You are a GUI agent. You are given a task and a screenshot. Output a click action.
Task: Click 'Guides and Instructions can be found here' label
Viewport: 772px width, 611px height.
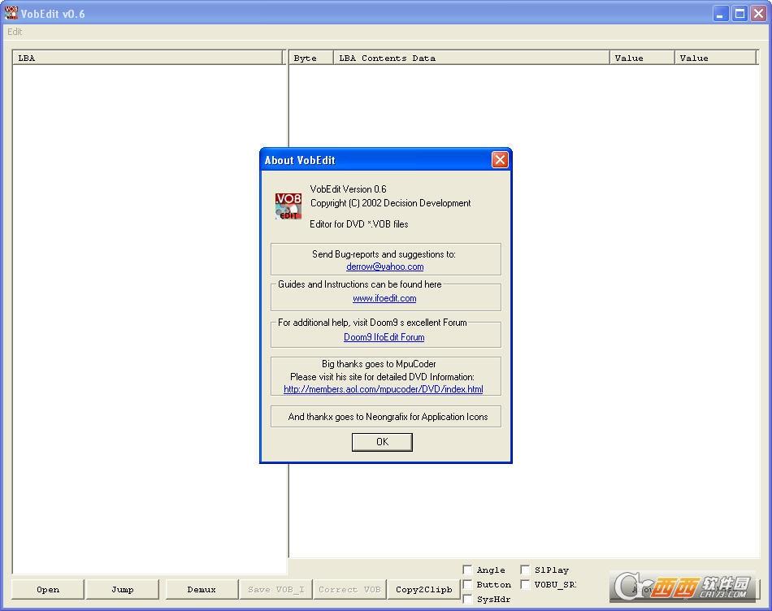pos(359,284)
